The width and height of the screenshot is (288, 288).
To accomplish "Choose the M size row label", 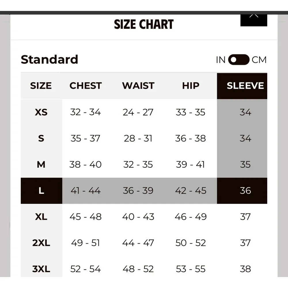I will point(41,164).
